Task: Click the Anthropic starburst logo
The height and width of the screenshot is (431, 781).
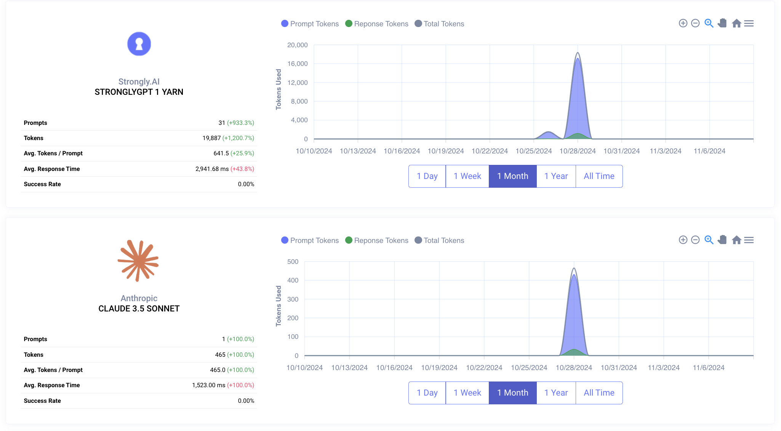Action: coord(138,261)
